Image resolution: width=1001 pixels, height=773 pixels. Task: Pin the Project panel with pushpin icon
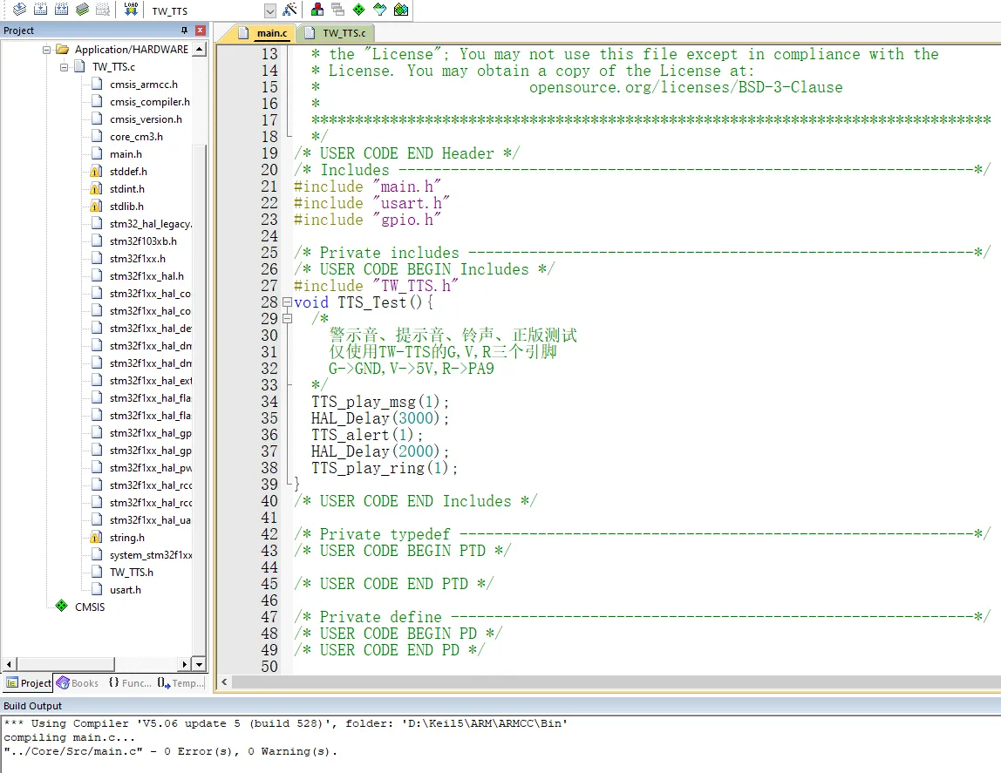click(184, 31)
